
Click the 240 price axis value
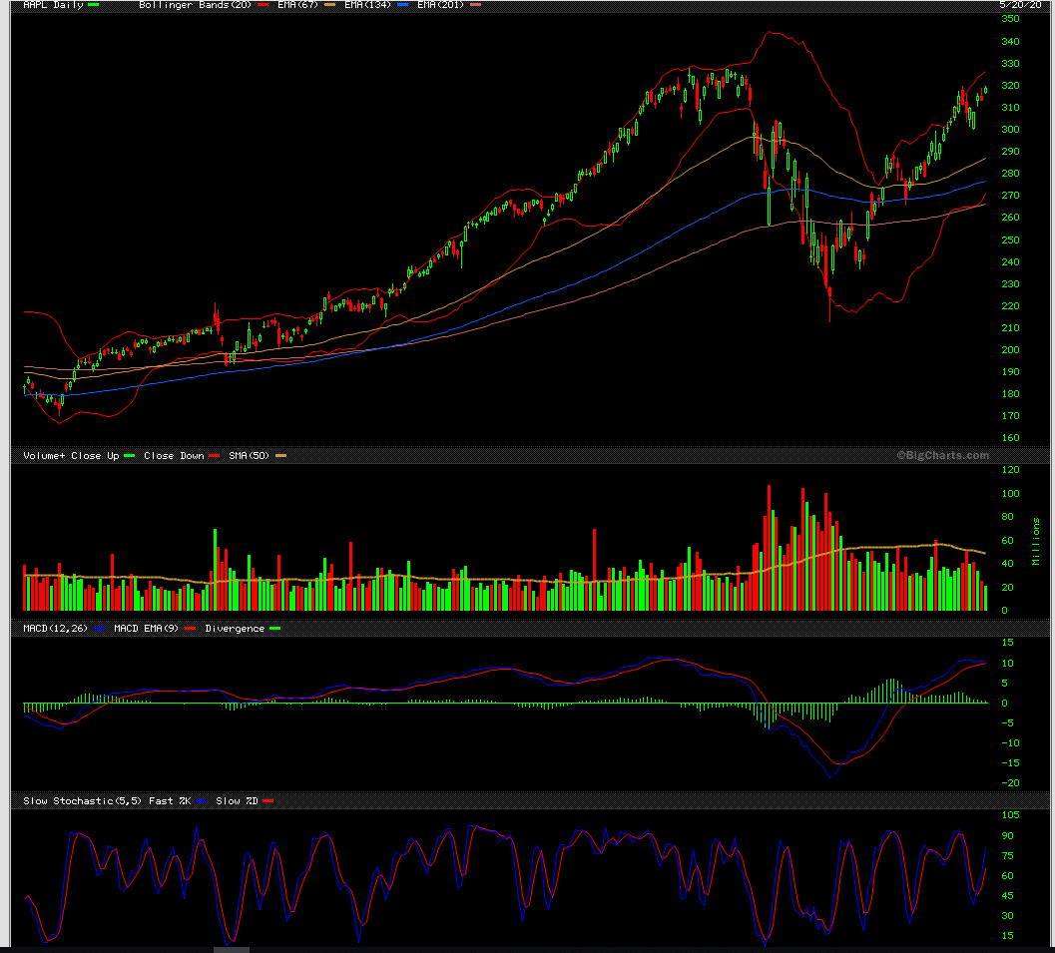pyautogui.click(x=1010, y=261)
